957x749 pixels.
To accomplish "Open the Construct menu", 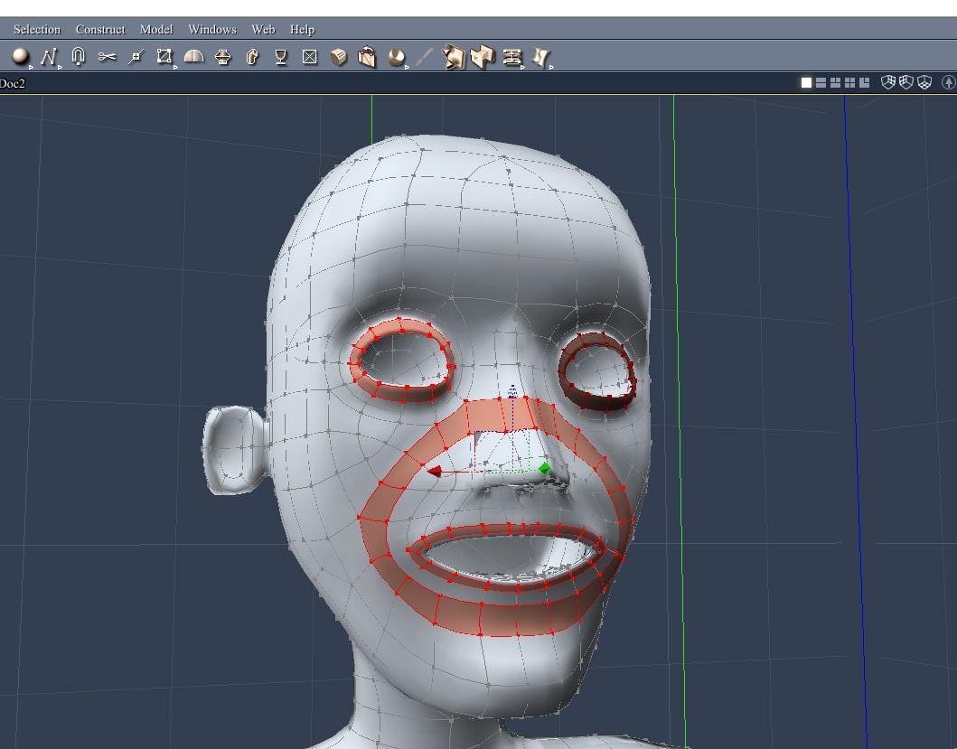I will [x=100, y=30].
